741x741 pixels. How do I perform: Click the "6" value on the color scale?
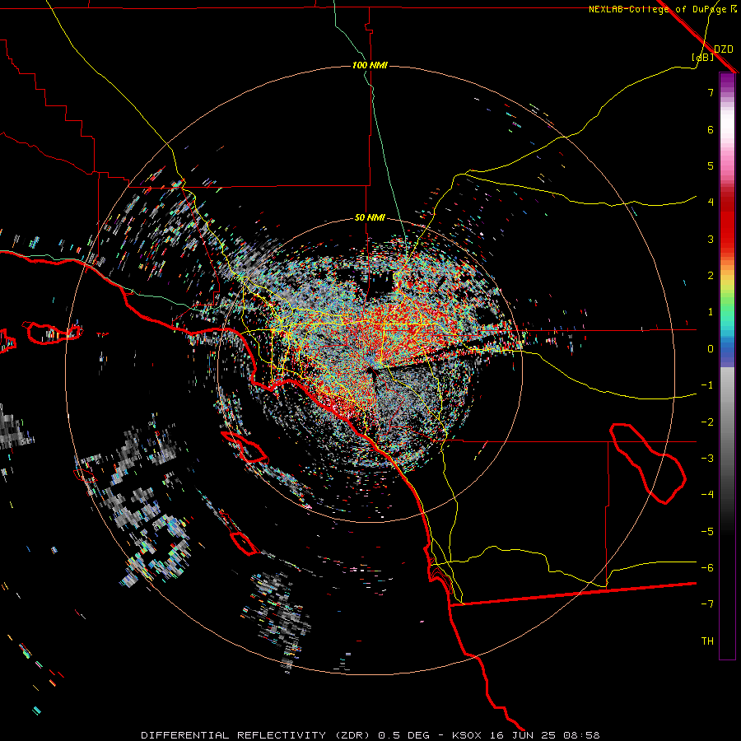pos(711,129)
